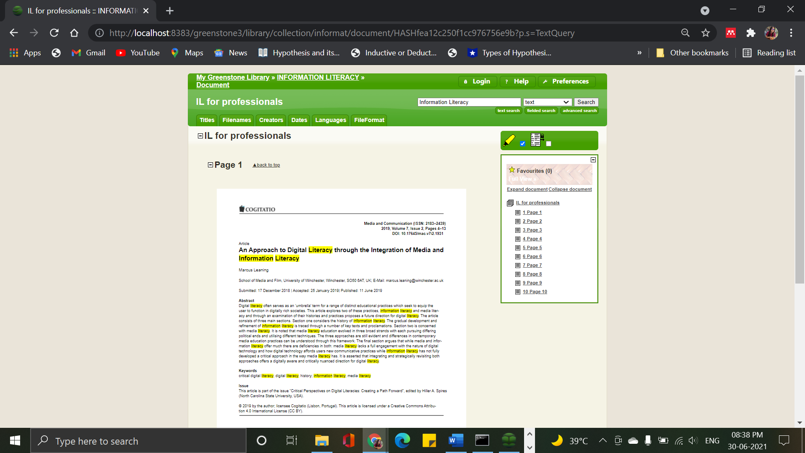Screen dimensions: 805x453
Task: Open the Word app in the taskbar
Action: pyautogui.click(x=455, y=440)
